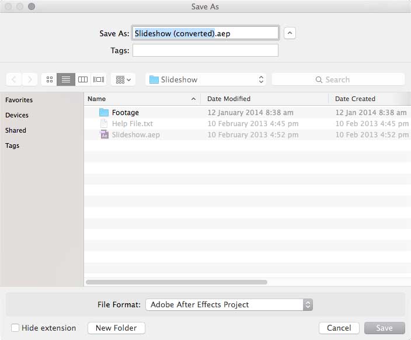Click the Save button
The height and width of the screenshot is (340, 411).
pos(385,328)
